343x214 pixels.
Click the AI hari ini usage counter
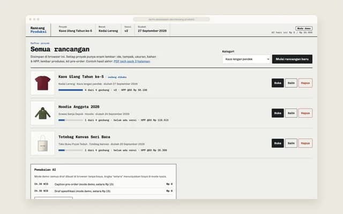point(292,33)
